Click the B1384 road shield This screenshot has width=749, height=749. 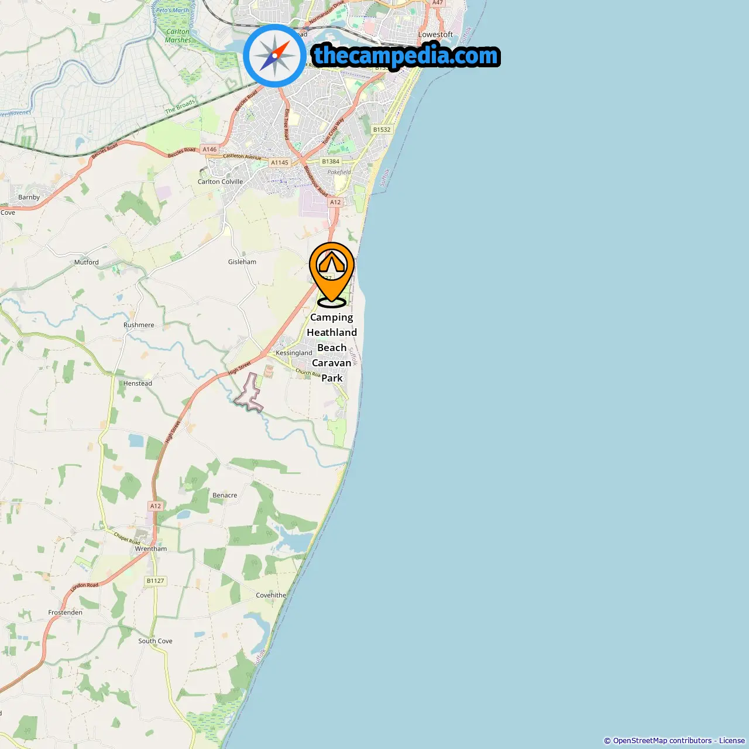pos(331,162)
